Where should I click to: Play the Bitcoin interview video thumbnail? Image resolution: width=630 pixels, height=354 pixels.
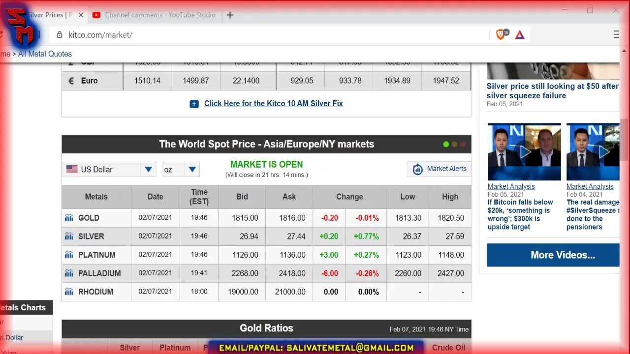coord(524,152)
